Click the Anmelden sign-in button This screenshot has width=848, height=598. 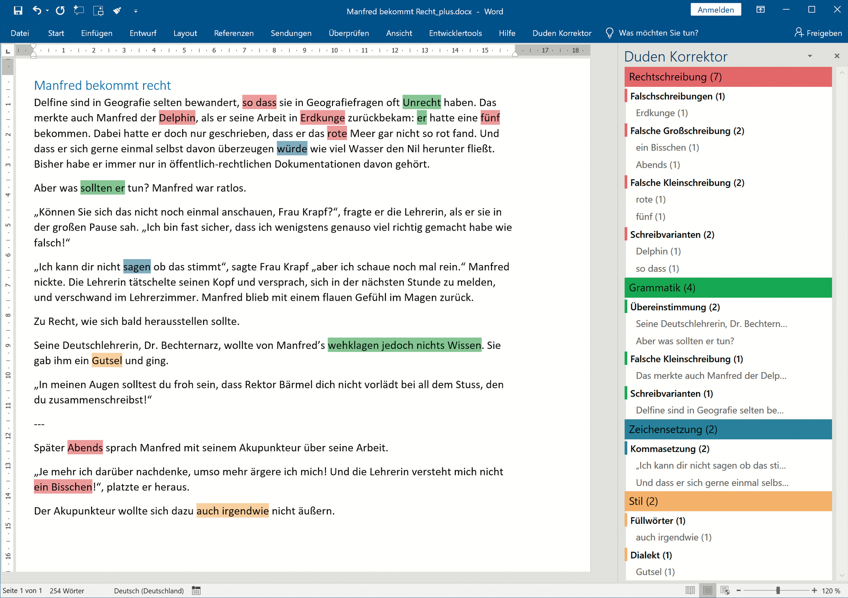716,10
